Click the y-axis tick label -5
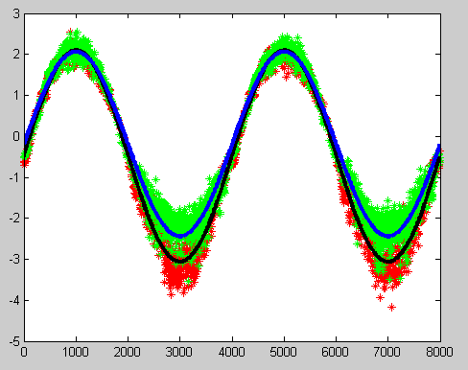The height and width of the screenshot is (370, 468). tap(14, 341)
